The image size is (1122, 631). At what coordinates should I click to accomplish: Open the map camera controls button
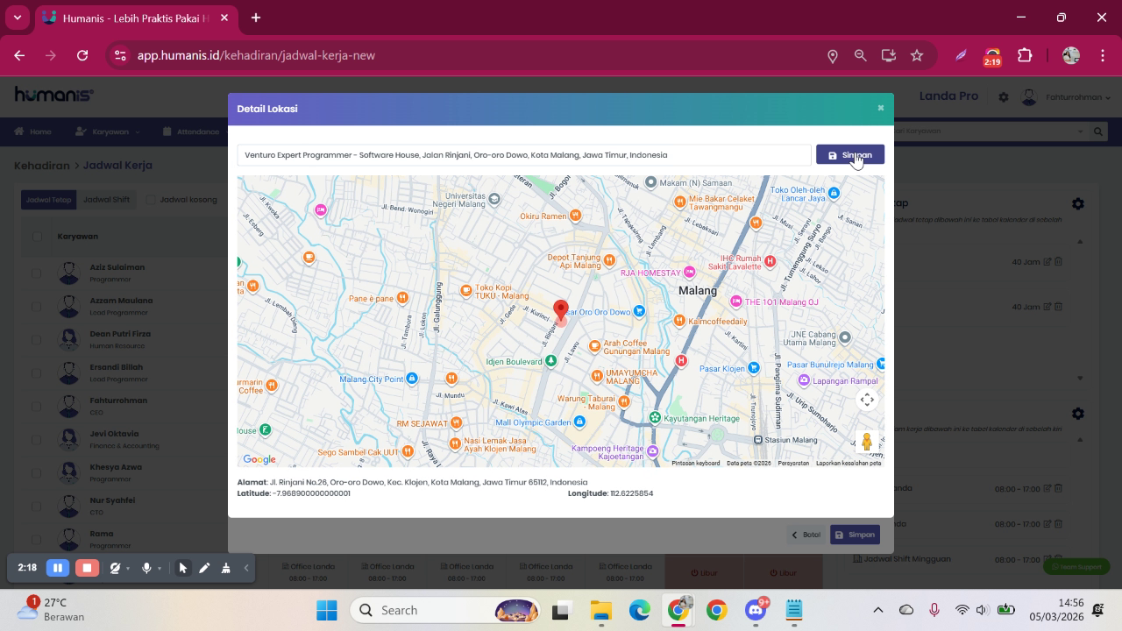click(867, 400)
